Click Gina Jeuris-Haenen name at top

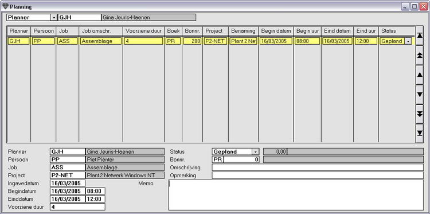(x=148, y=18)
